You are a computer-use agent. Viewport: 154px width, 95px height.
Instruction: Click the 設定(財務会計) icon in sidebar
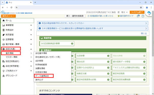coord(4,61)
